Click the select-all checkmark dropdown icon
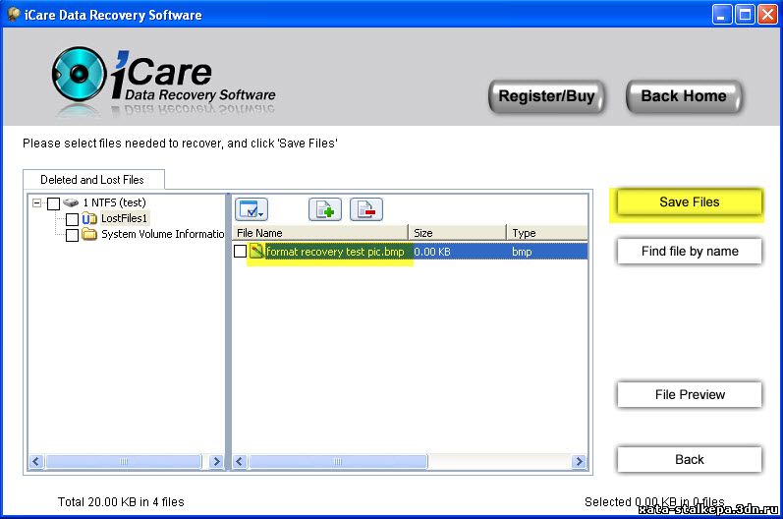The height and width of the screenshot is (519, 783). point(252,209)
